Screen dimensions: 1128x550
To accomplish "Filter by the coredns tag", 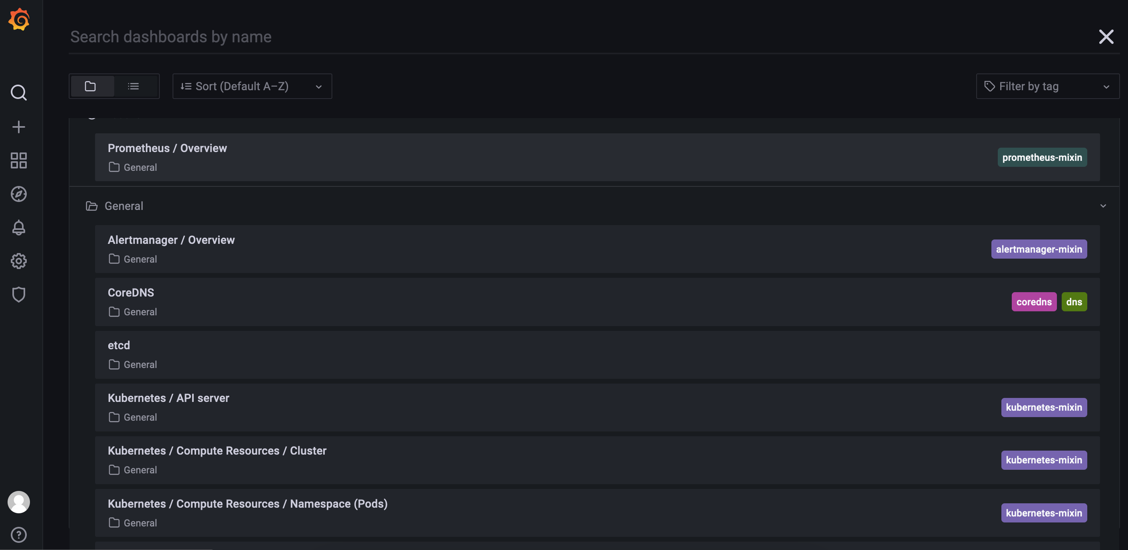I will tap(1034, 302).
